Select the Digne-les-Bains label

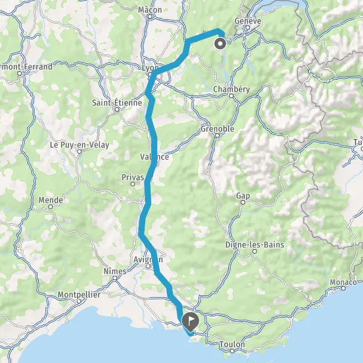(x=255, y=244)
